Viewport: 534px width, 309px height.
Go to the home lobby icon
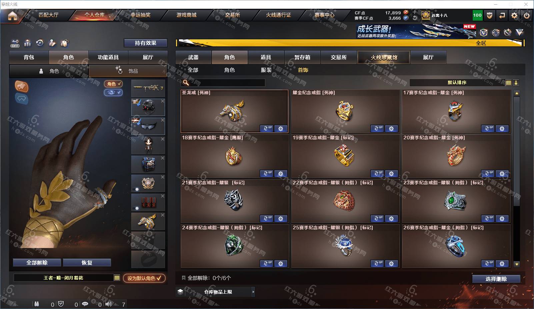(x=12, y=15)
